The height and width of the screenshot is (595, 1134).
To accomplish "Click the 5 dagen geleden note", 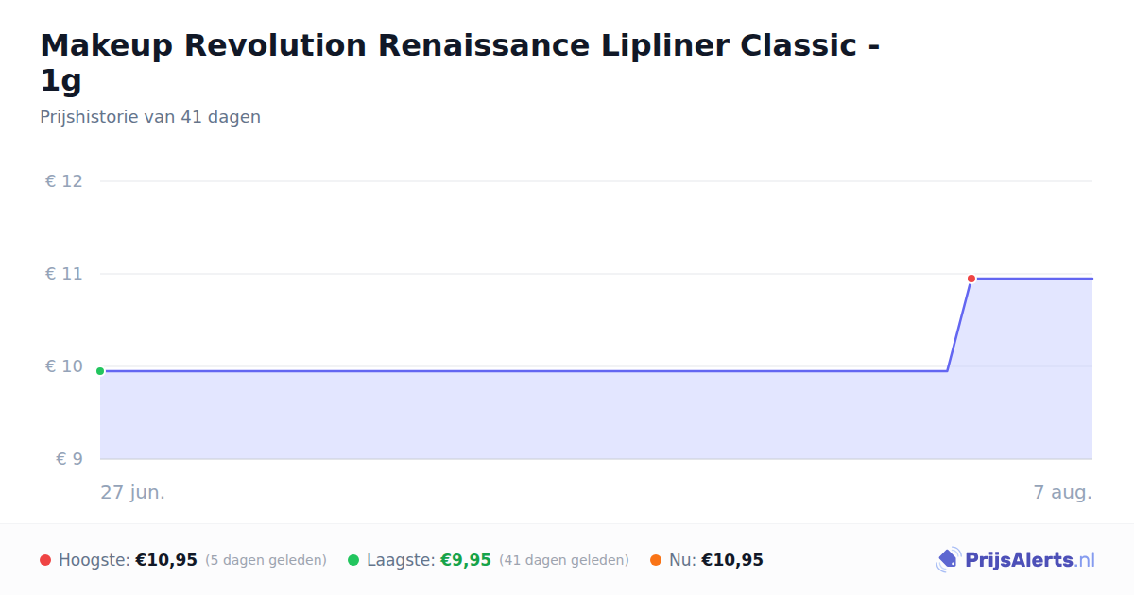I will tap(266, 561).
